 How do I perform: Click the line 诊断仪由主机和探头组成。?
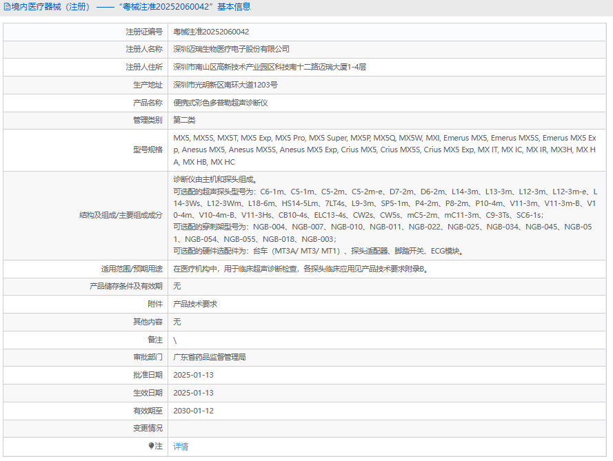pyautogui.click(x=215, y=179)
